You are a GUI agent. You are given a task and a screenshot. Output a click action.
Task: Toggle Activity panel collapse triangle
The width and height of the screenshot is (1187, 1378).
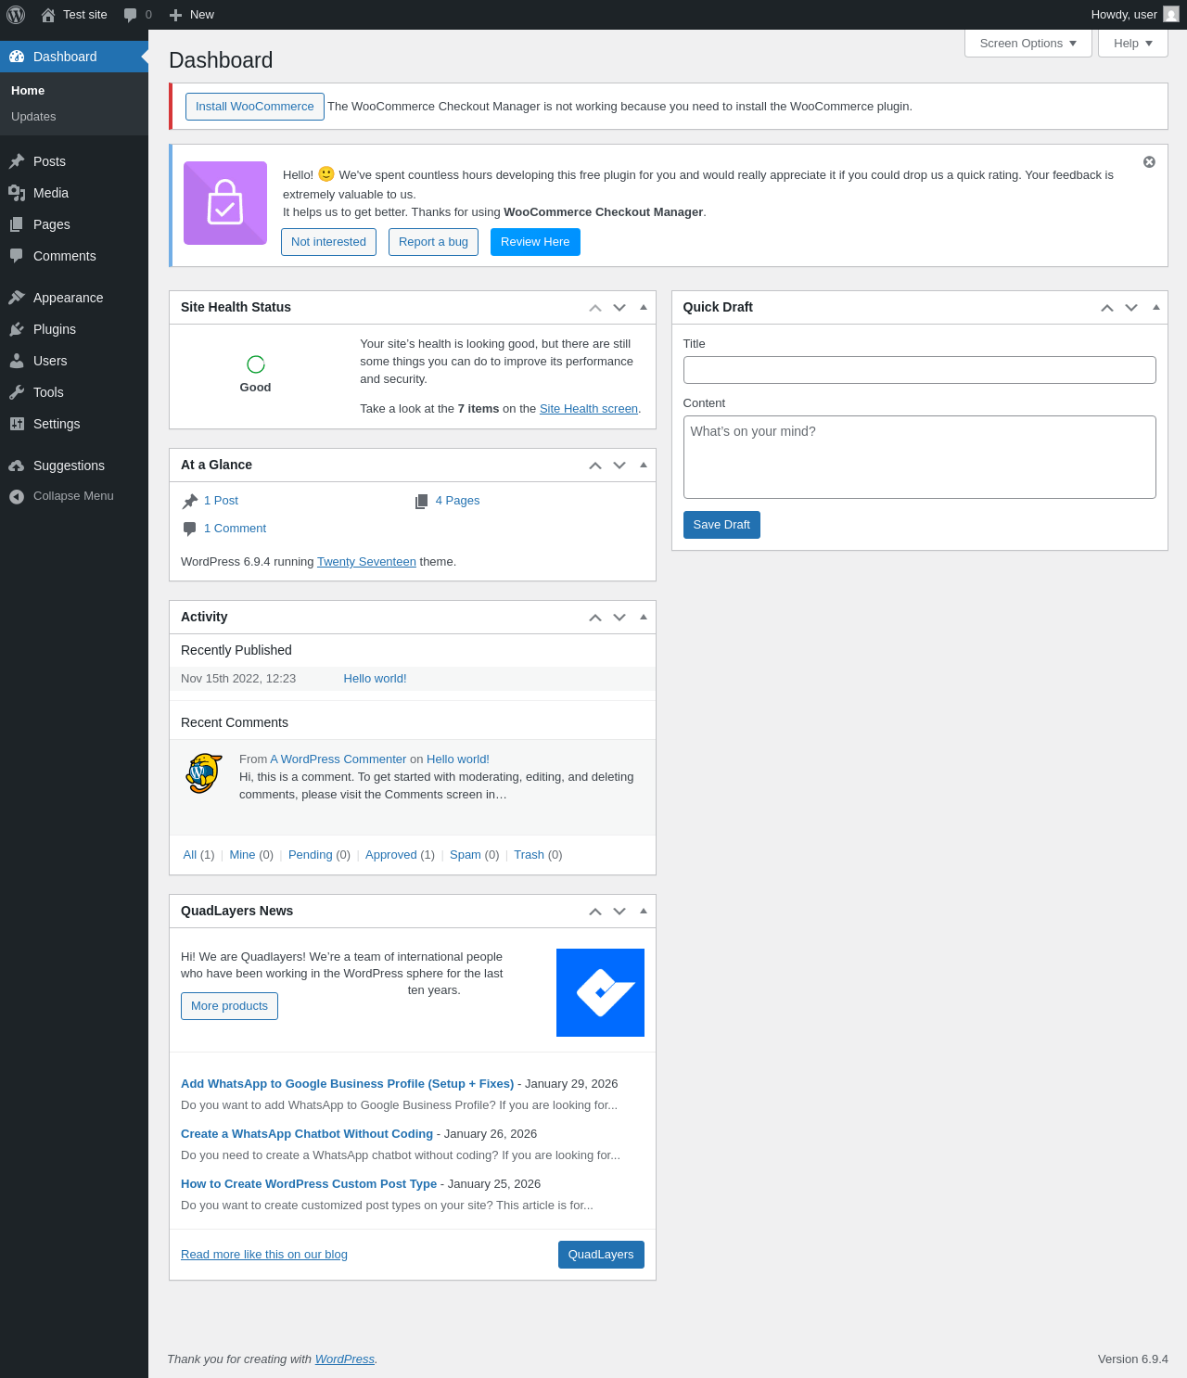[x=644, y=617]
